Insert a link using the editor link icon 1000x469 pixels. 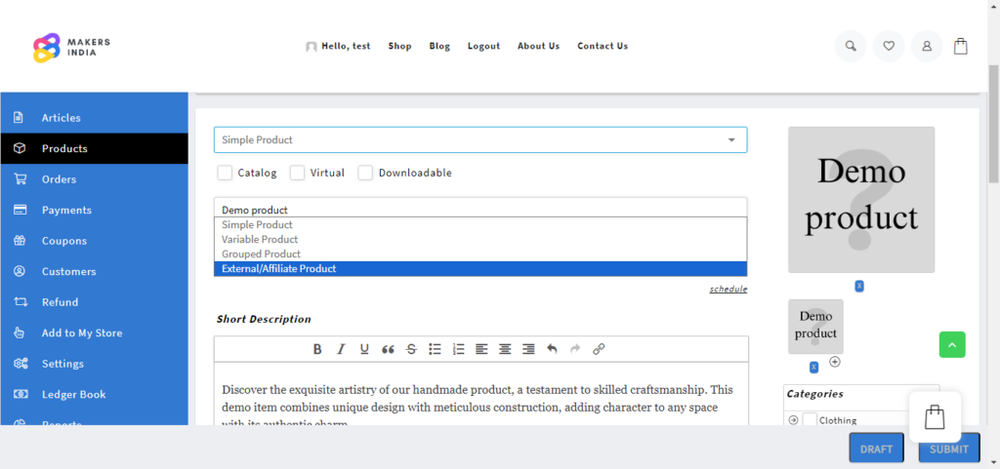pyautogui.click(x=599, y=349)
